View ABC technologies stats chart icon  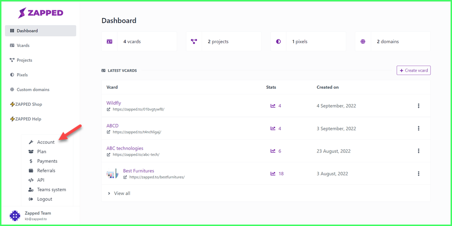click(273, 151)
